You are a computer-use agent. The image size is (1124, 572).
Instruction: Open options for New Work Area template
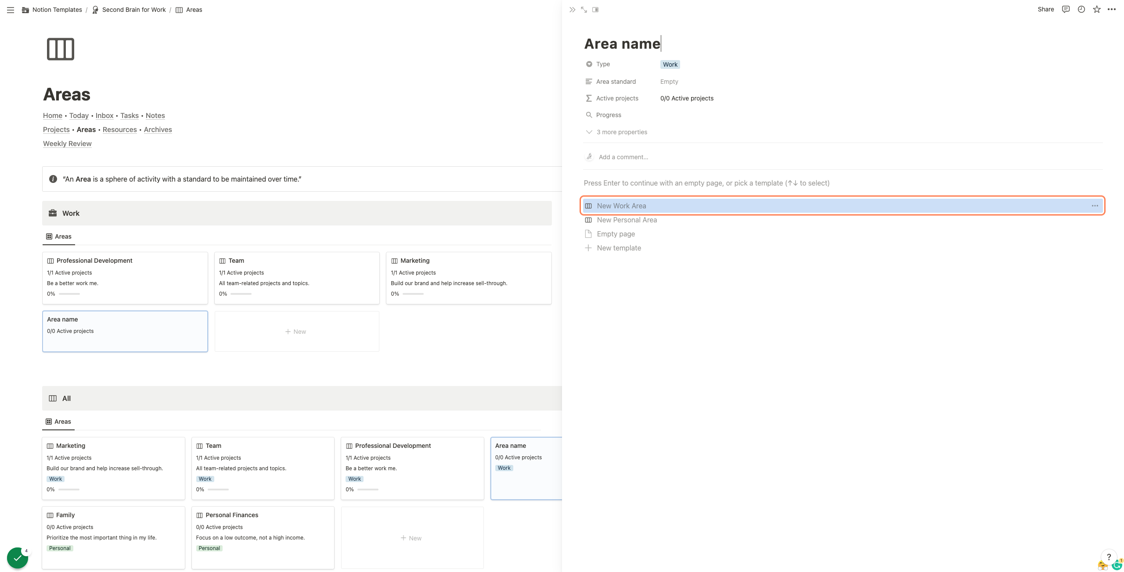(x=1095, y=206)
